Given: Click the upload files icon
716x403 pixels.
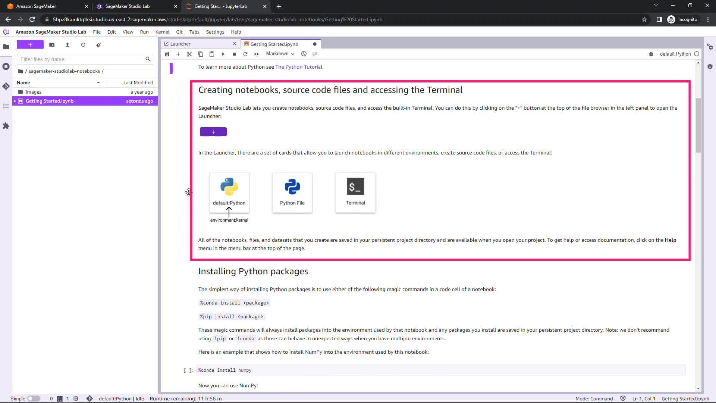Looking at the screenshot, I should pos(67,45).
